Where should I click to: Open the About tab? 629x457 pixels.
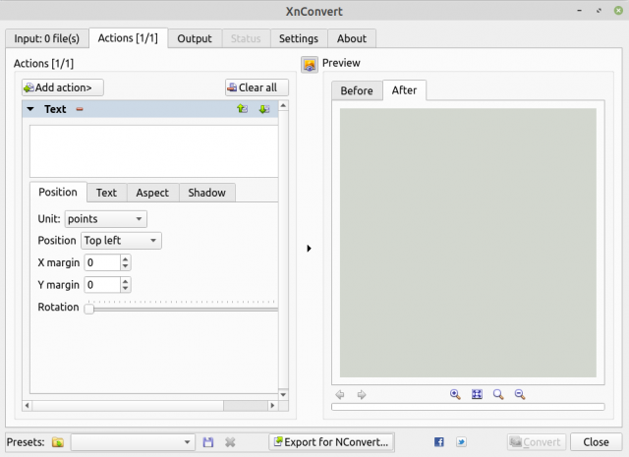(x=352, y=38)
